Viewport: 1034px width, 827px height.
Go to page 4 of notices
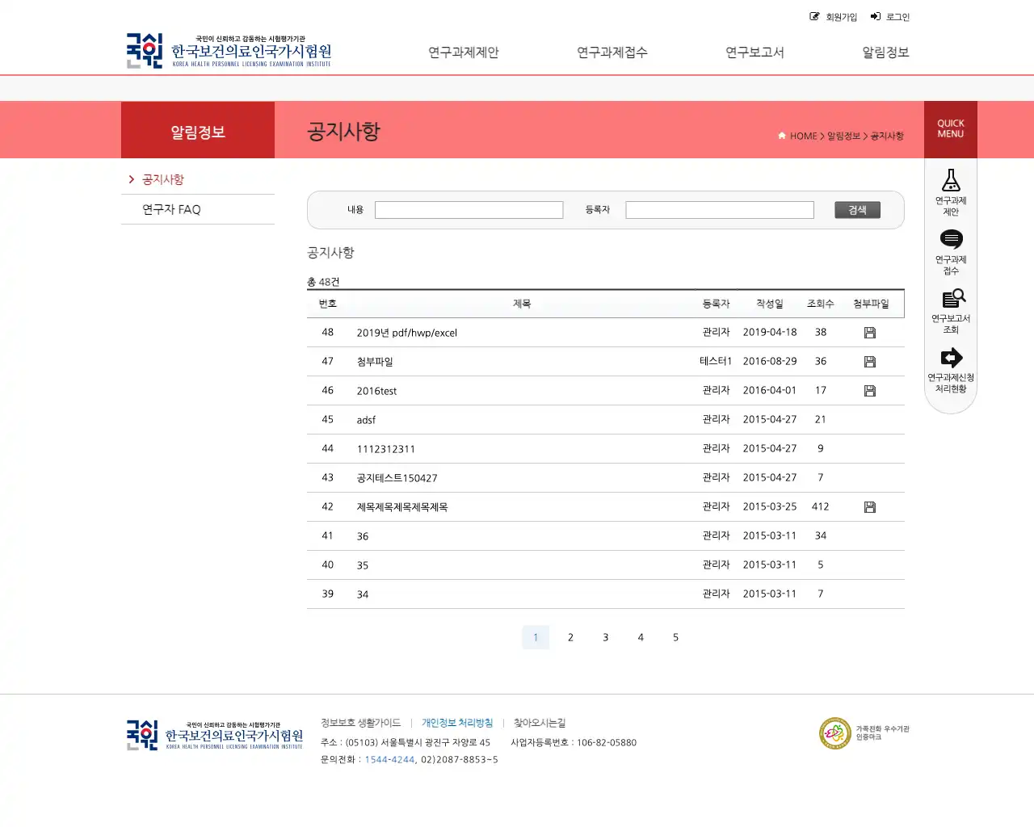641,637
